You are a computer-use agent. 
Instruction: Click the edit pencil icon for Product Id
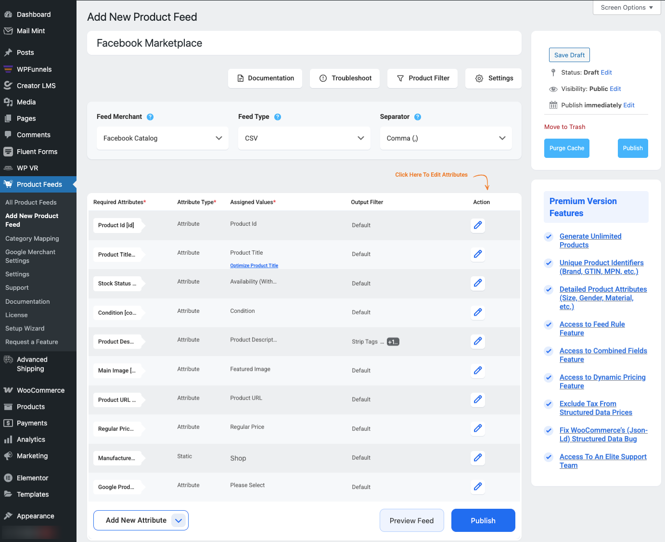[x=477, y=225]
